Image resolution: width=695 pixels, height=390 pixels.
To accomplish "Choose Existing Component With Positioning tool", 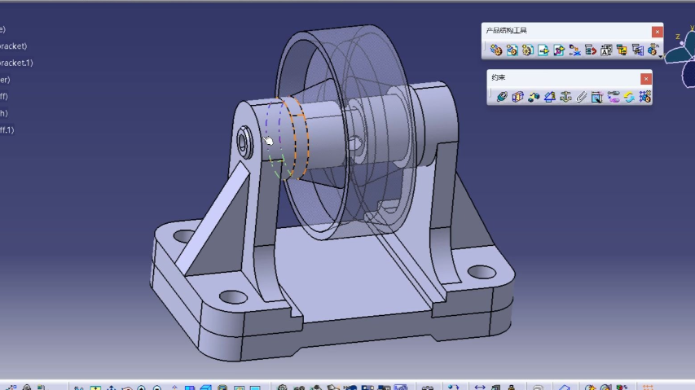I will 559,50.
